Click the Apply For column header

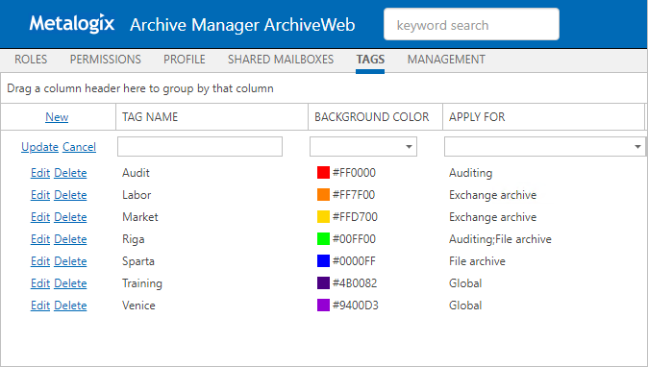coord(477,117)
